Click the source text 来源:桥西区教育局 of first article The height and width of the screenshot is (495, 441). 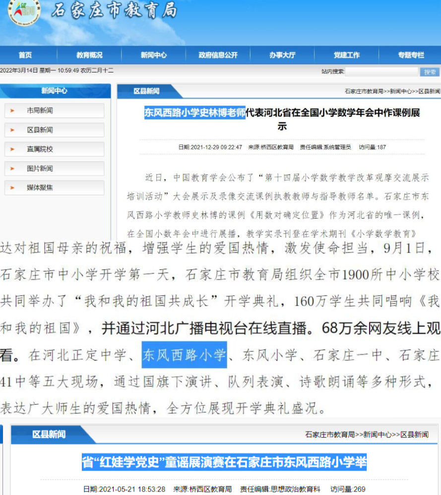(x=271, y=147)
